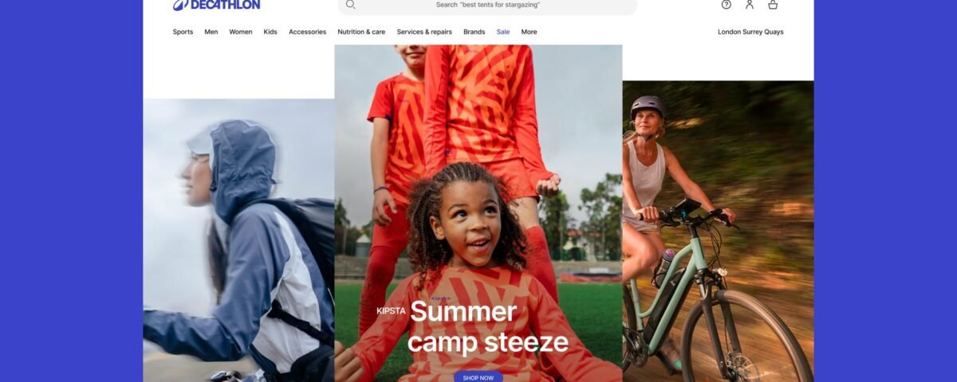Open Services & repairs menu

tap(424, 32)
